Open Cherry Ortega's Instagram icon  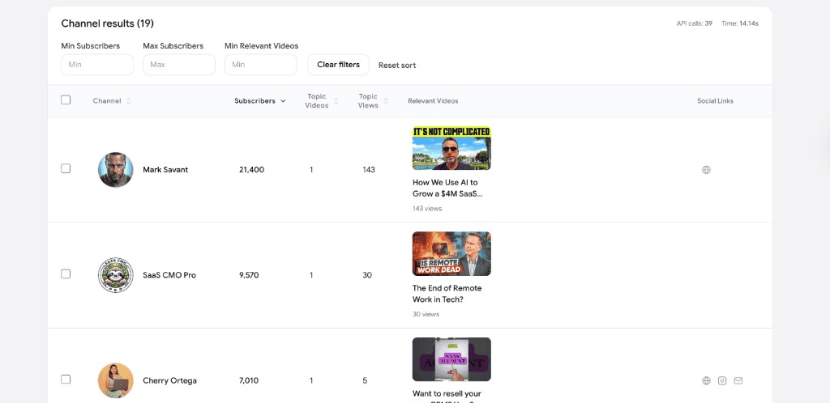tap(722, 380)
